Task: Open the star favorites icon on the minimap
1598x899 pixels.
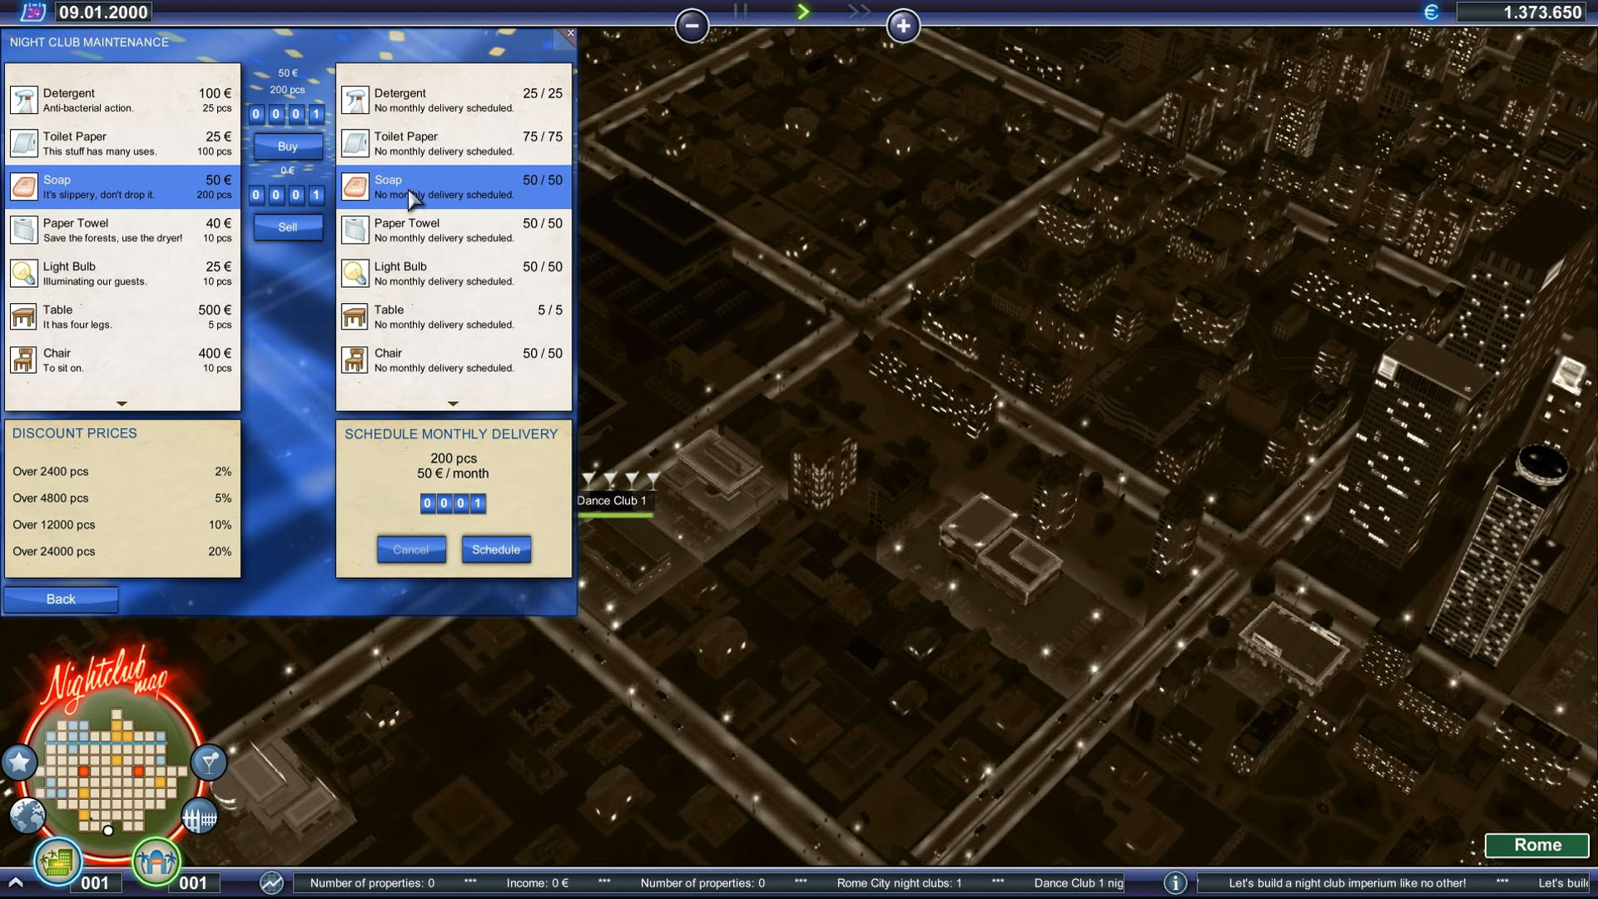Action: (x=19, y=762)
